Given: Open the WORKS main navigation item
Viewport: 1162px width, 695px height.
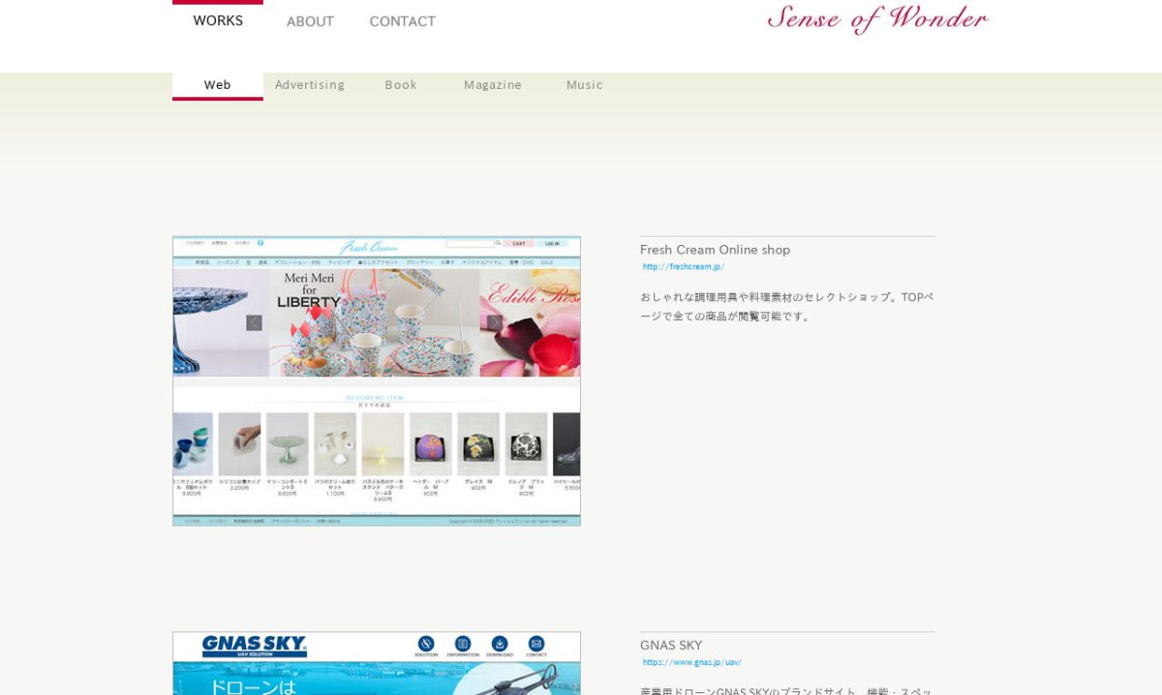Looking at the screenshot, I should click(x=218, y=20).
